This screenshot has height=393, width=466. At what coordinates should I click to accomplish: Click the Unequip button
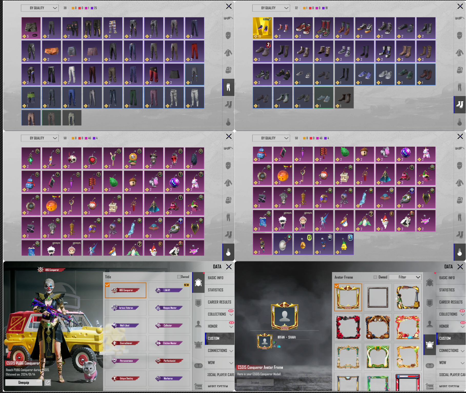click(24, 382)
